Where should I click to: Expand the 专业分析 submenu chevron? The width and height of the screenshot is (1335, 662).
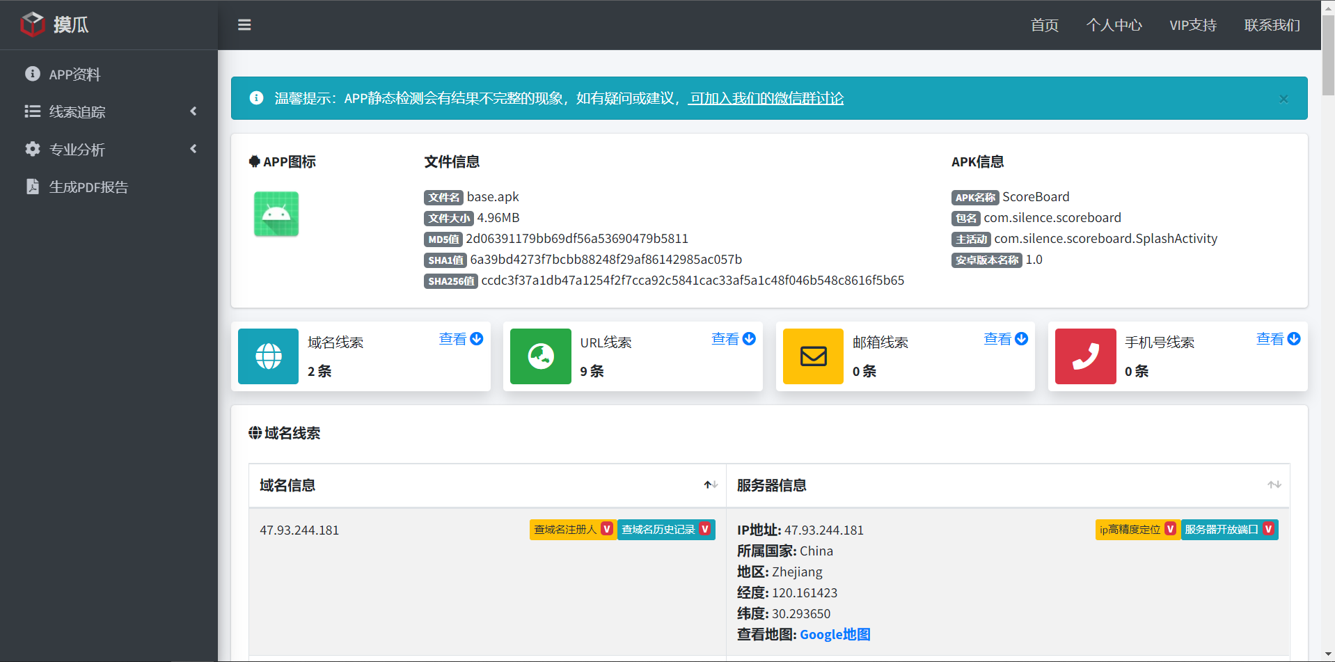coord(193,149)
